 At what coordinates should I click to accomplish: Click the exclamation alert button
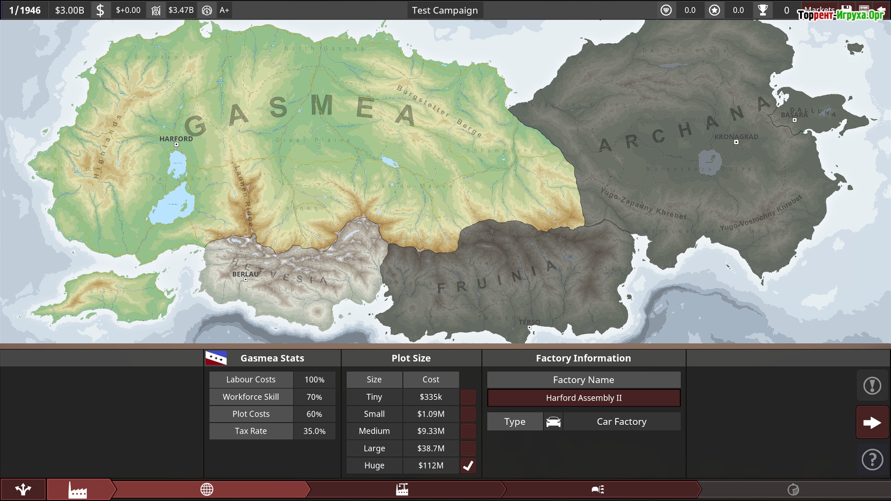[x=872, y=385]
